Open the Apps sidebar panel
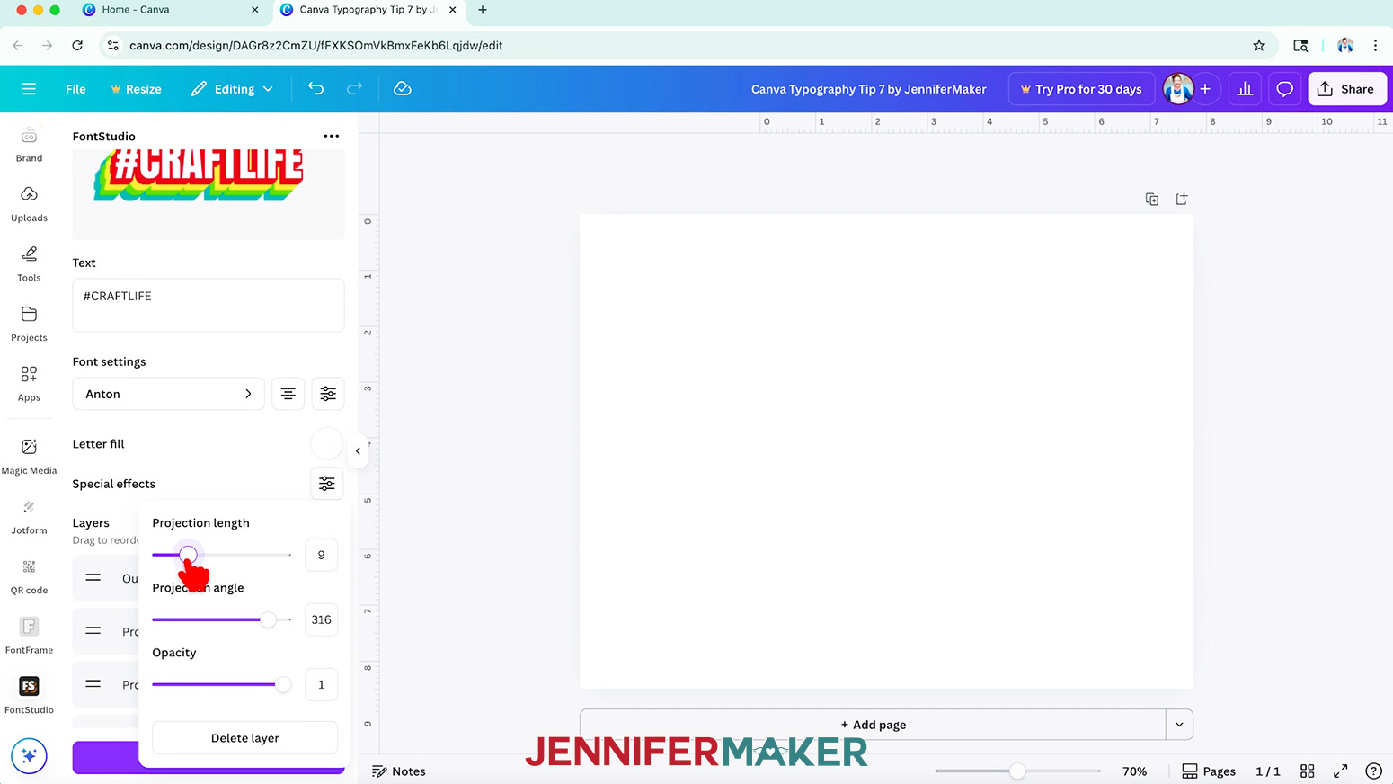The image size is (1393, 784). pos(29,384)
